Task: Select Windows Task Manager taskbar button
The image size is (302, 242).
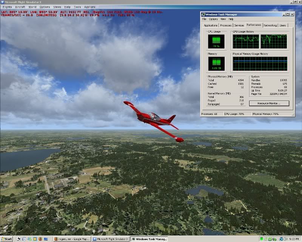Action: [149, 239]
